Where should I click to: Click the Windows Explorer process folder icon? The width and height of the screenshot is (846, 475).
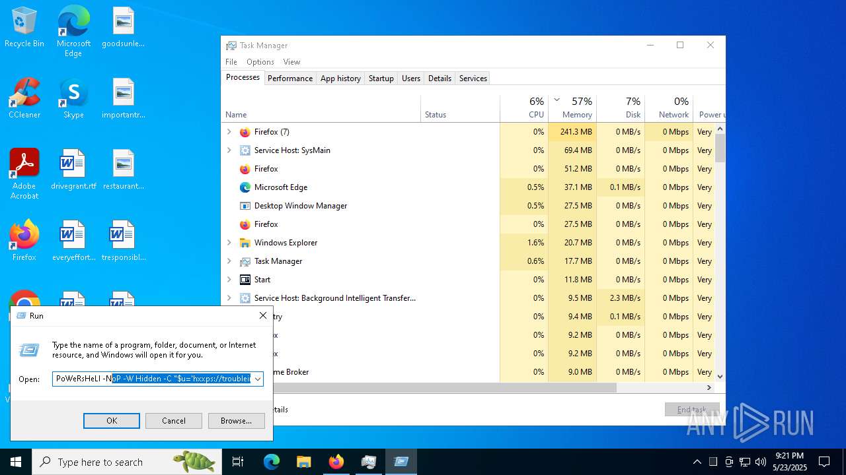click(245, 243)
